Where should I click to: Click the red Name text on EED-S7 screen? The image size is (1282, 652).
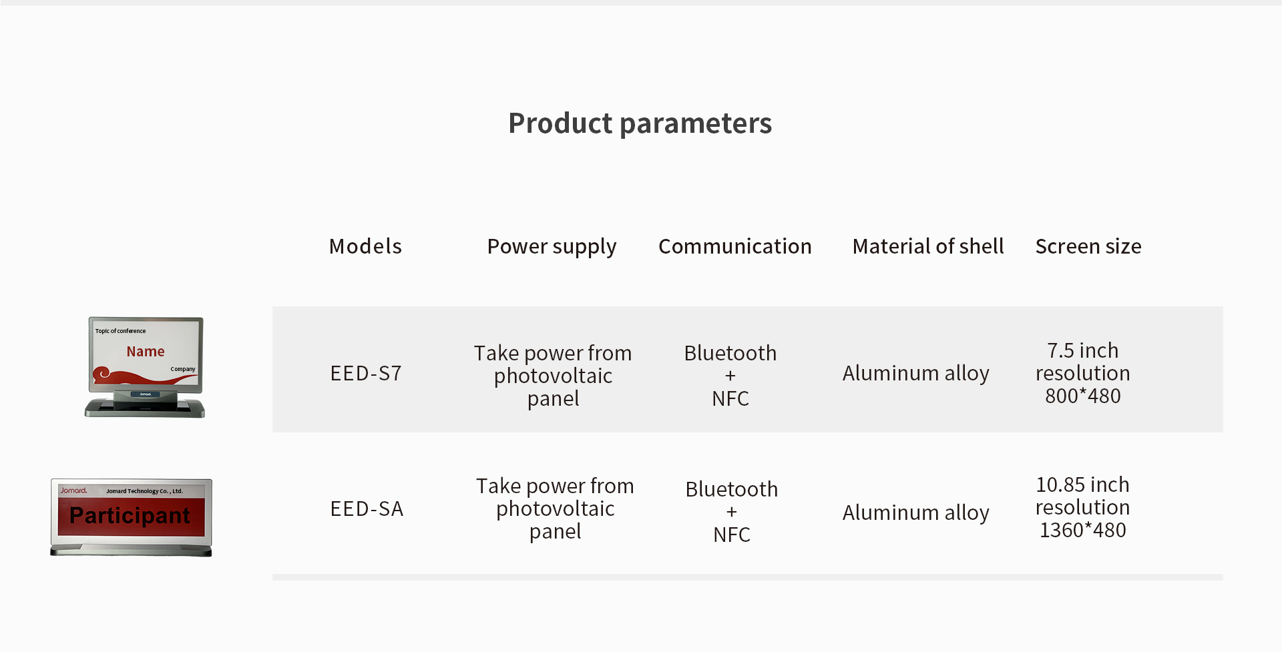tap(146, 352)
